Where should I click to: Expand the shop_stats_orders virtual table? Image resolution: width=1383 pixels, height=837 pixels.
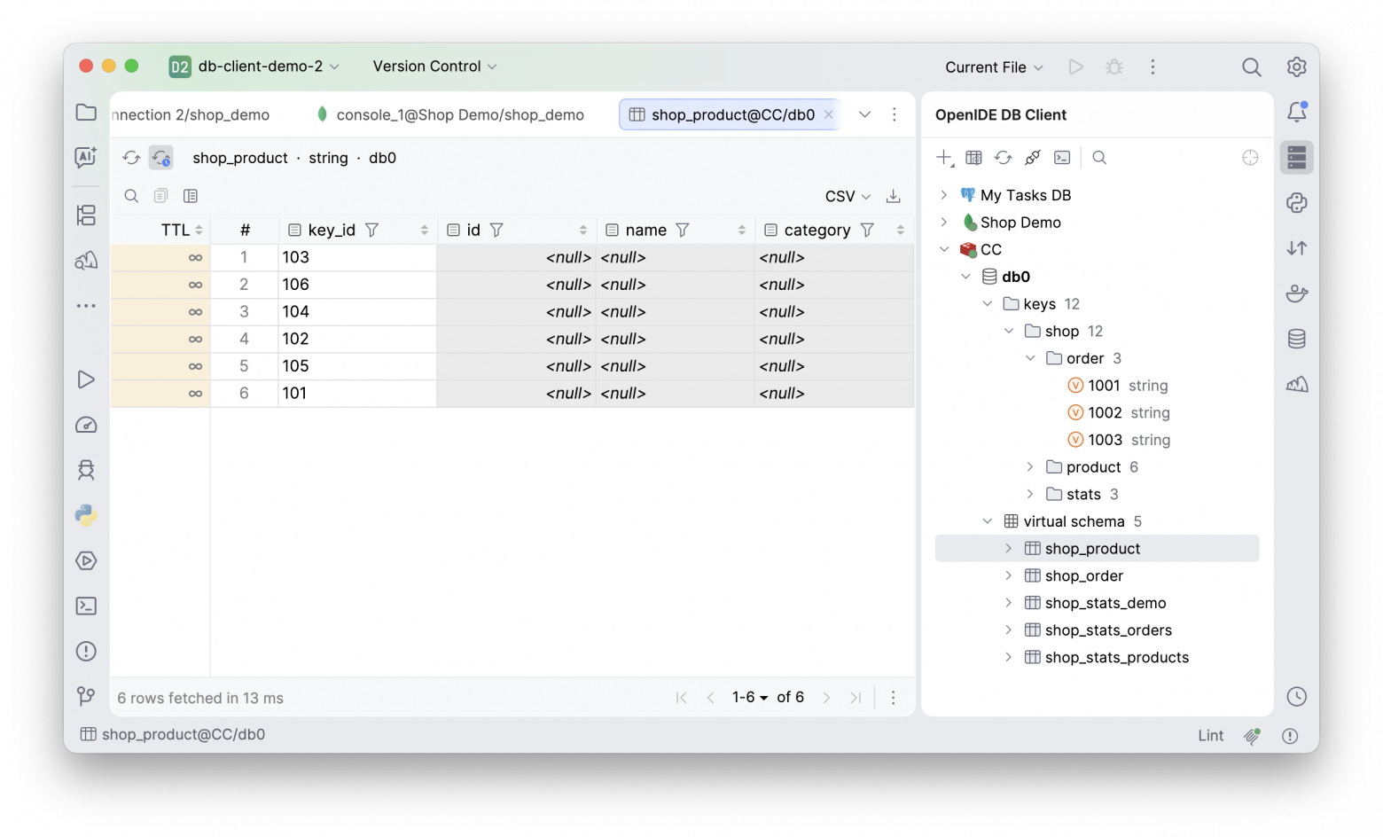1009,630
